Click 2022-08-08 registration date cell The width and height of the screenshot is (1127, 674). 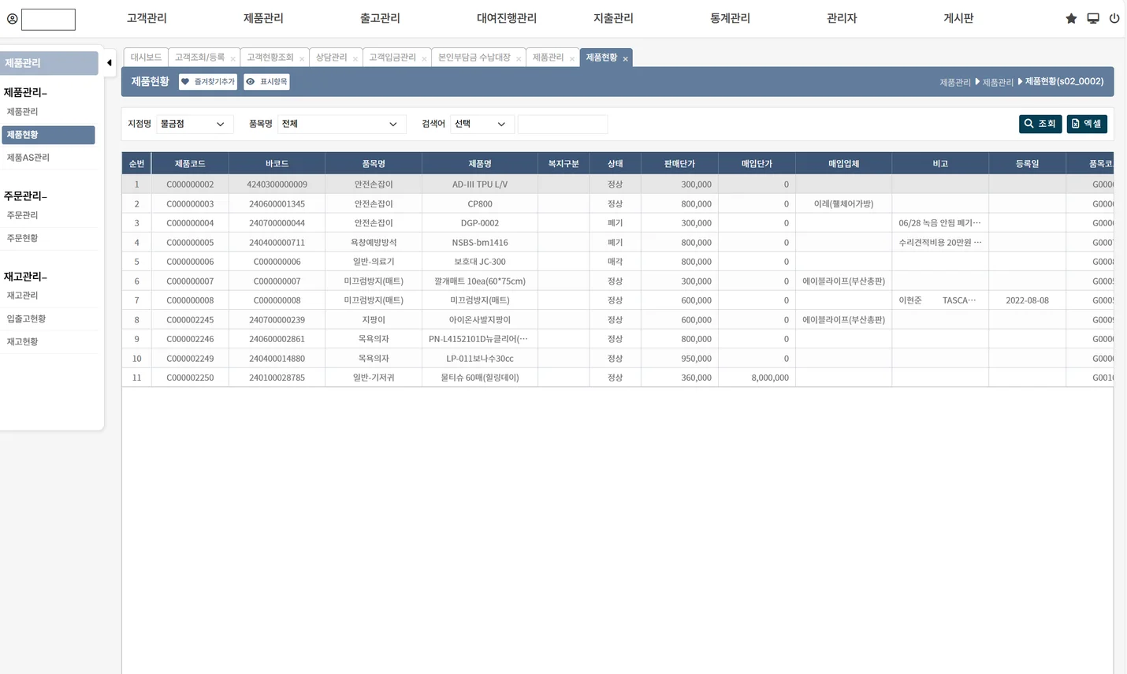[x=1027, y=300]
